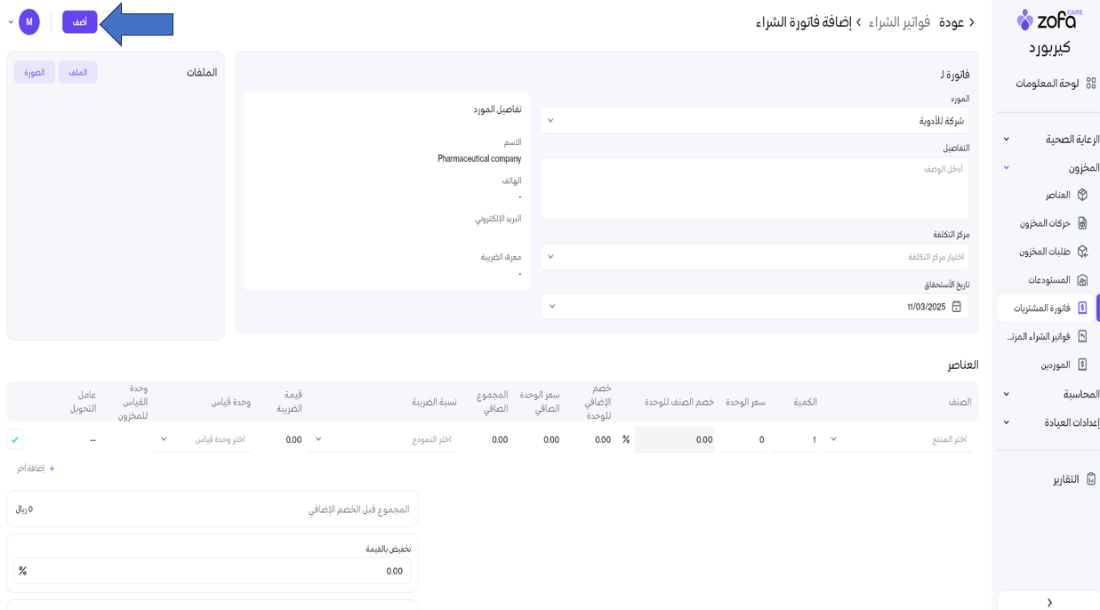Screen dimensions: 1100x610
Task: Expand the المحاسبة sidebar section
Action: tap(1007, 394)
